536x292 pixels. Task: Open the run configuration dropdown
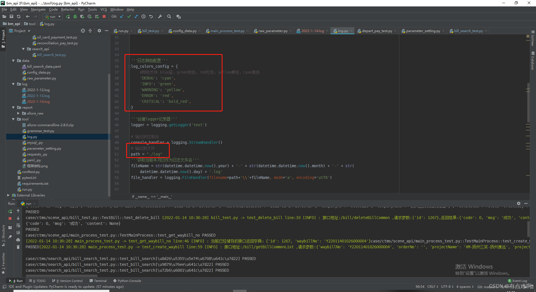coord(53,17)
